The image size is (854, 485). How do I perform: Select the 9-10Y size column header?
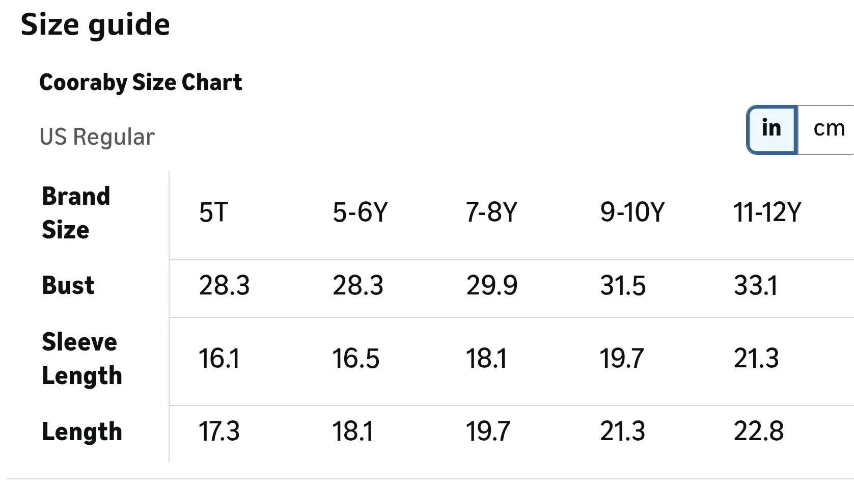click(632, 212)
